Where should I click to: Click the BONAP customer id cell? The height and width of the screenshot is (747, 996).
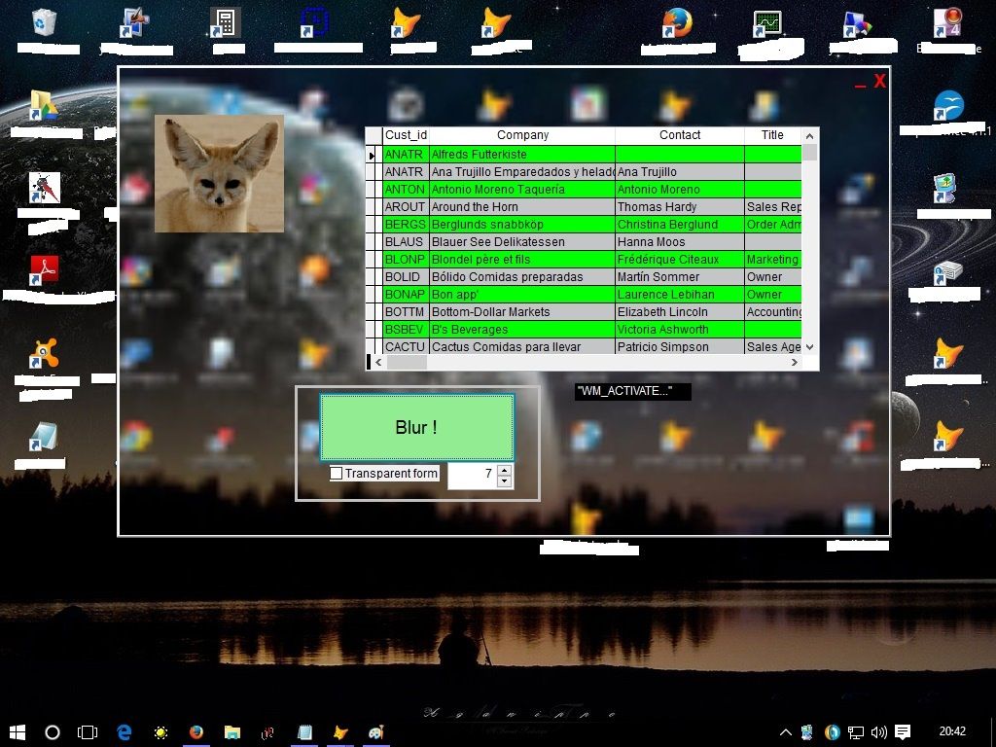point(406,294)
